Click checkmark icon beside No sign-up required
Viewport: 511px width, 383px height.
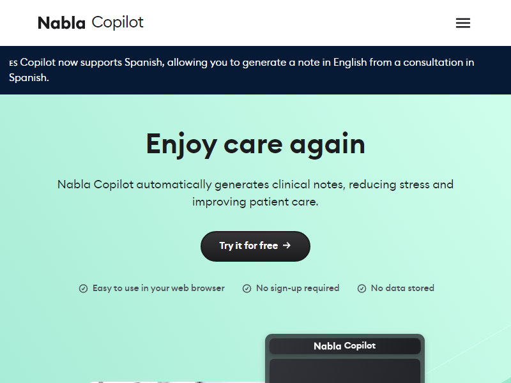247,289
